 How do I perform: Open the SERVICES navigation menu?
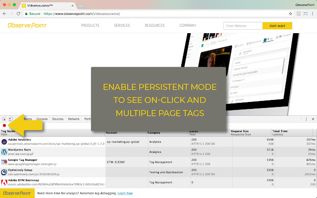pos(122,25)
